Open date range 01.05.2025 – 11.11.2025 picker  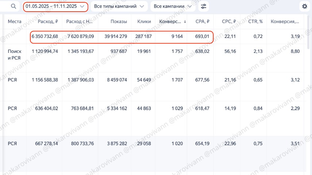55,6
